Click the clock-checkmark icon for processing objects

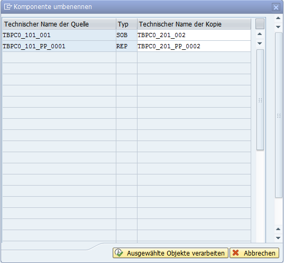pos(119,253)
